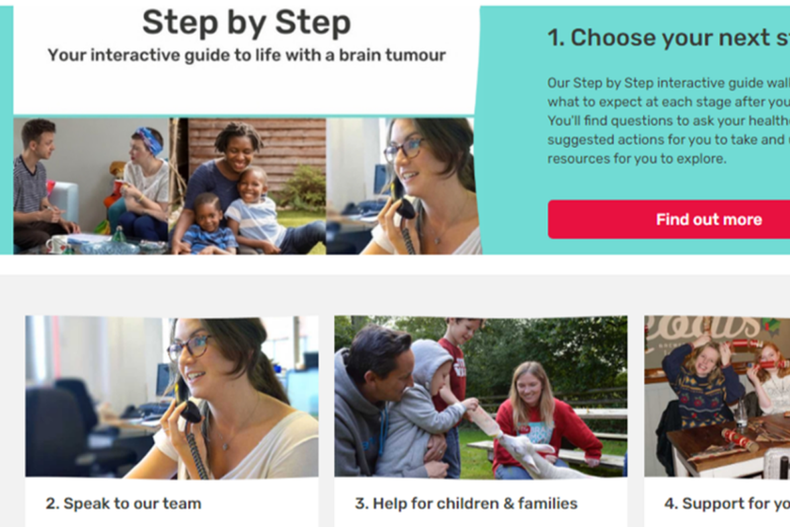The height and width of the screenshot is (527, 790).
Task: Click the Step by Step interactive guide description text
Action: 669,121
